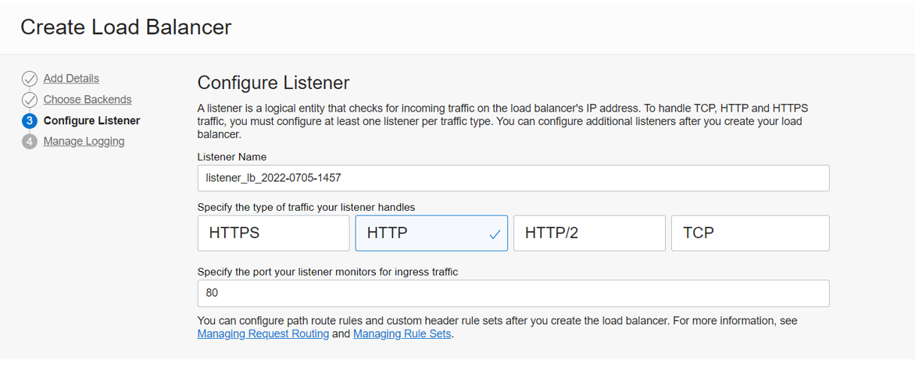The height and width of the screenshot is (378, 915).
Task: Choose the HTTP/2 traffic type option
Action: (x=589, y=233)
